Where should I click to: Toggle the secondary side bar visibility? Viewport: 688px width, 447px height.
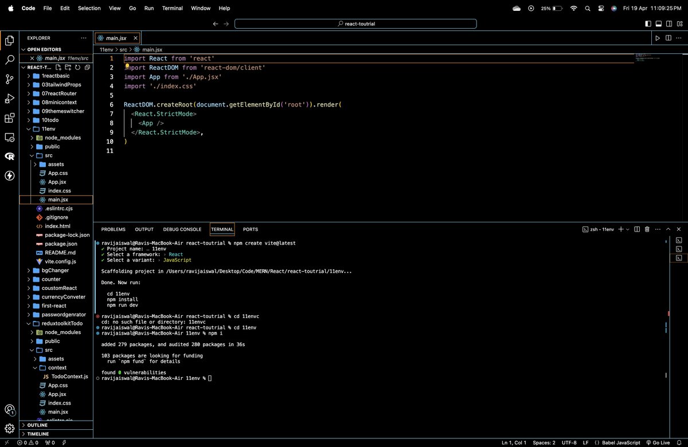tap(669, 24)
